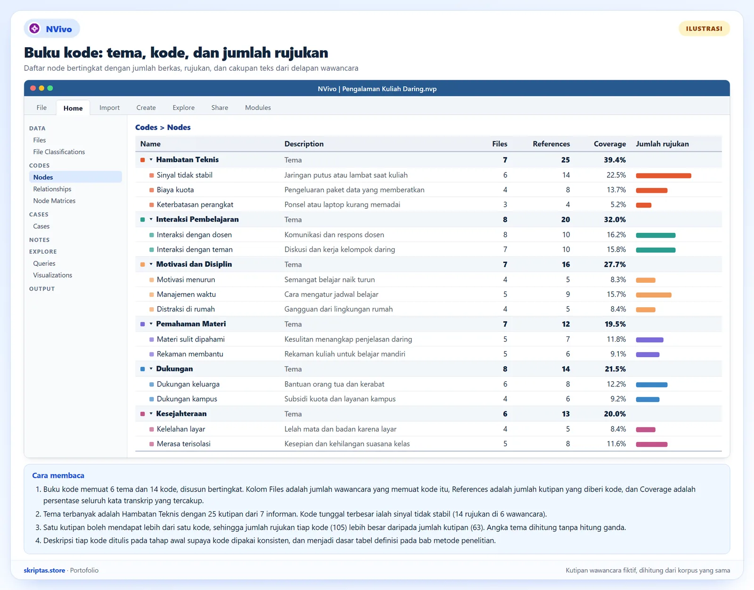The width and height of the screenshot is (754, 590).
Task: Click the node icon beside Keterbatasan perangkat
Action: 152,205
